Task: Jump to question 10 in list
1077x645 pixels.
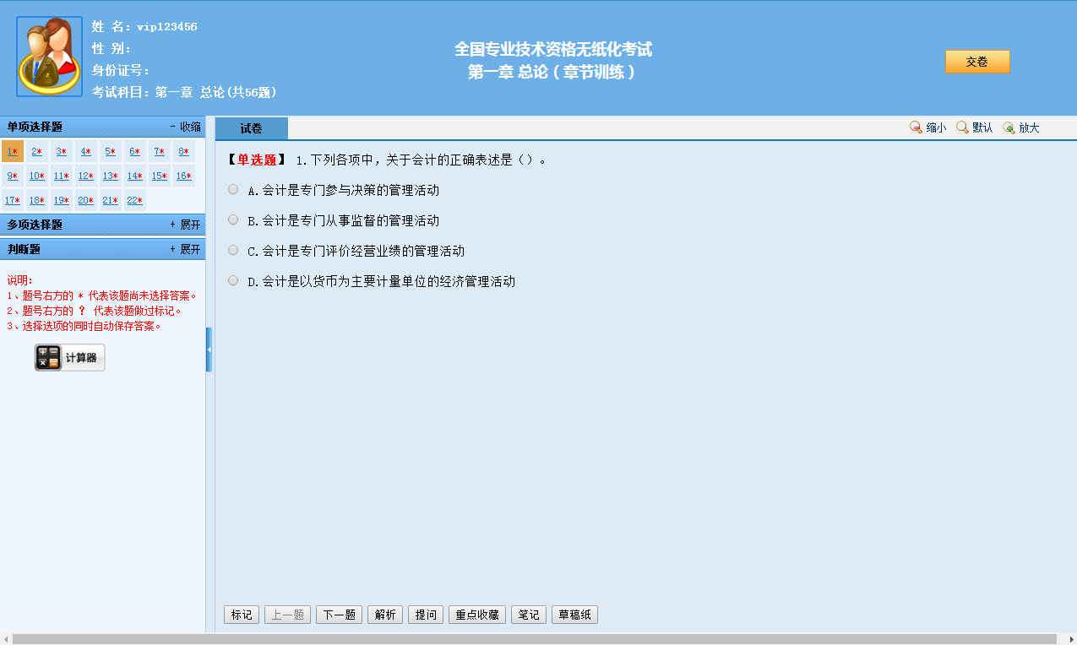Action: (37, 176)
